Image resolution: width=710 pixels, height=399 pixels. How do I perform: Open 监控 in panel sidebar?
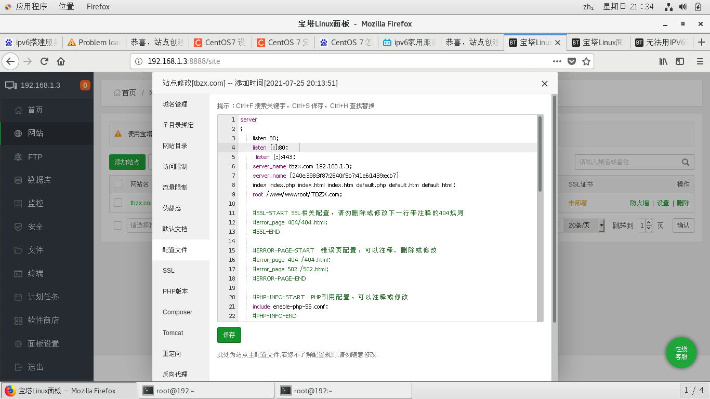coord(47,203)
